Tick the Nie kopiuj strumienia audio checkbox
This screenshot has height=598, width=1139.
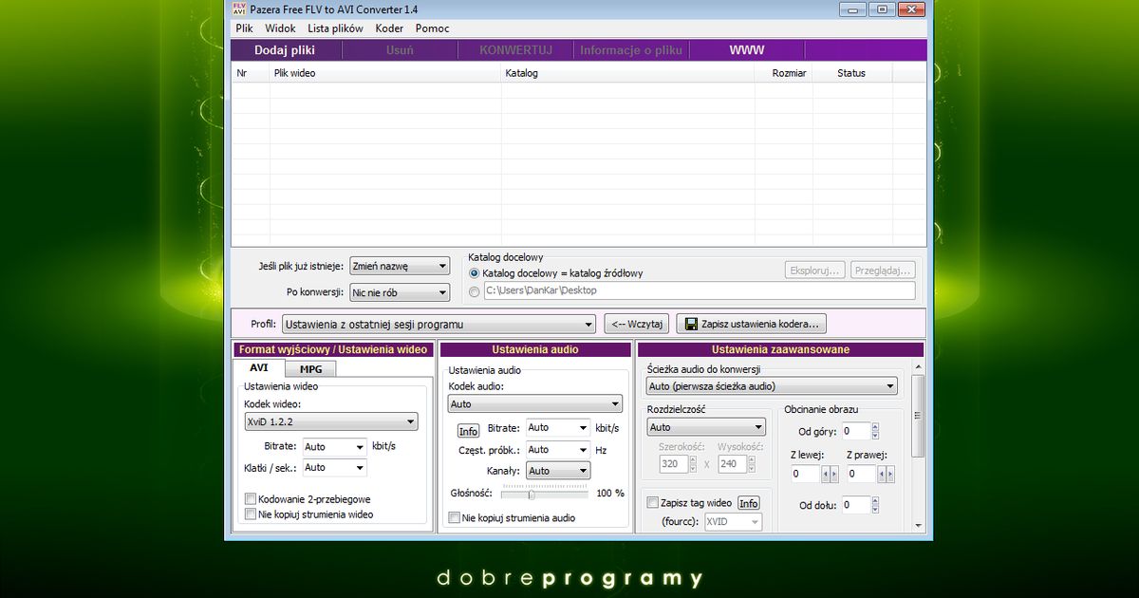tap(454, 518)
